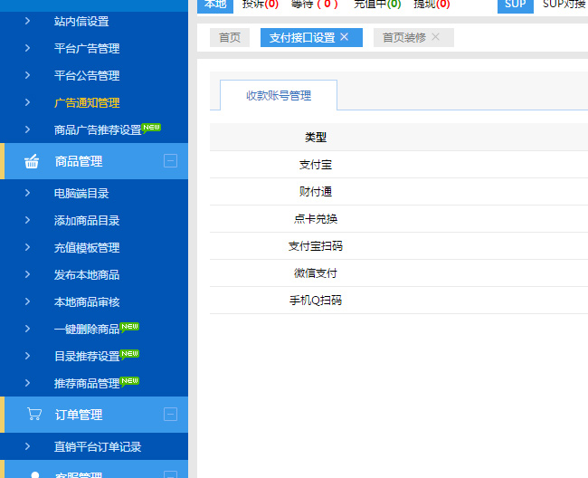588x478 pixels.
Task: Open 直销平台订单记录 in the sidebar
Action: click(98, 447)
